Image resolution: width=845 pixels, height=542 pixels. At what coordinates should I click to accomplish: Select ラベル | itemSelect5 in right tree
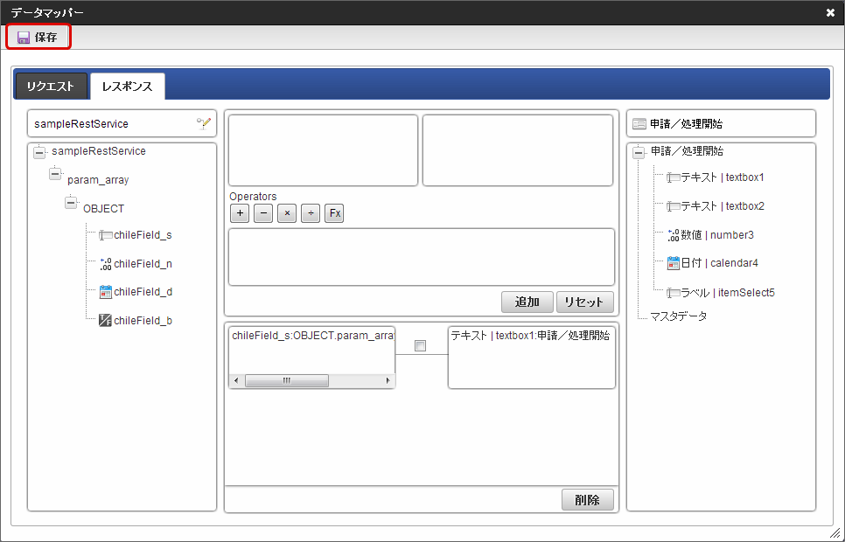728,293
